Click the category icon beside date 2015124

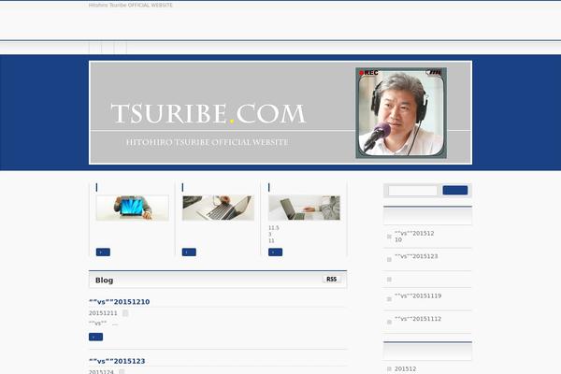(122, 372)
